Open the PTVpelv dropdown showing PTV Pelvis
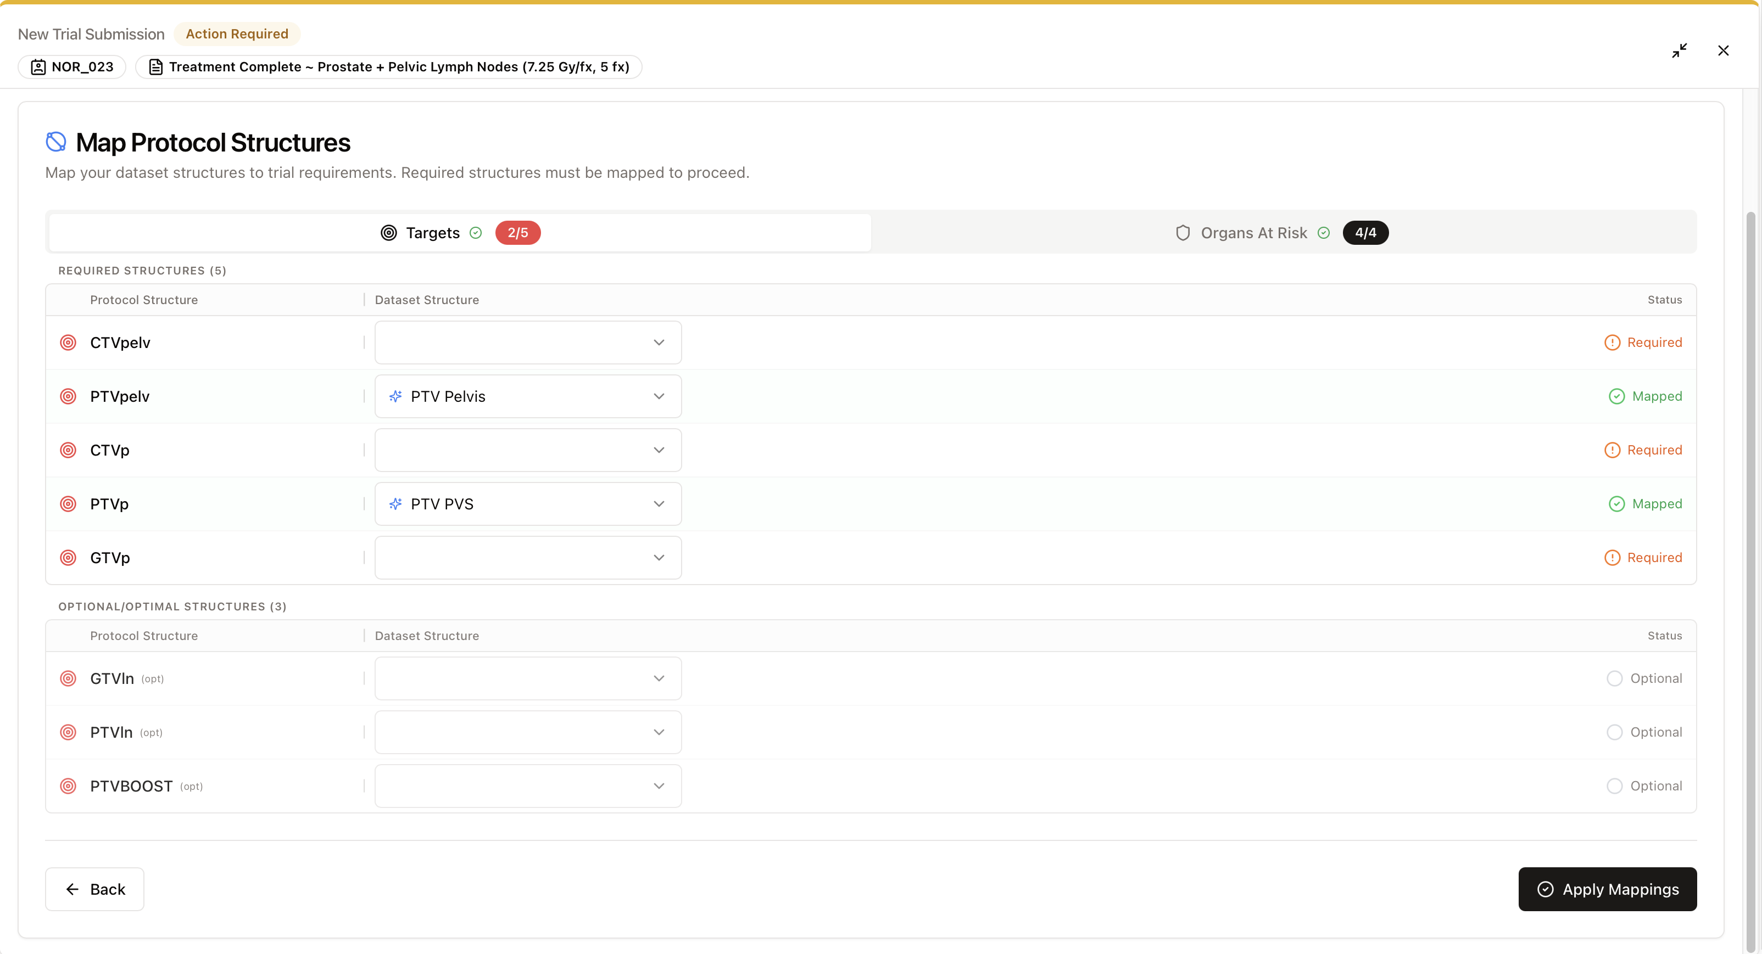1762x954 pixels. [528, 396]
